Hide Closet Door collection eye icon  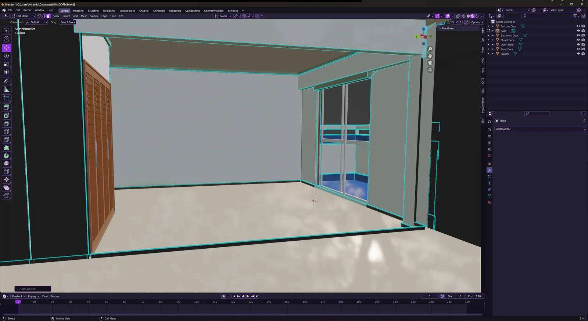578,40
